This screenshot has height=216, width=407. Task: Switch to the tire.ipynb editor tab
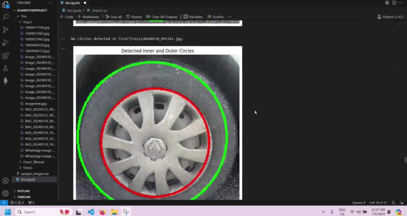pyautogui.click(x=73, y=3)
